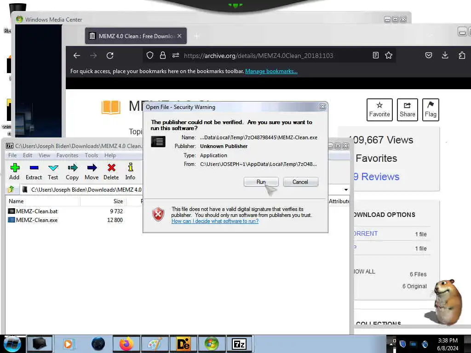Select MEMZ-Clean.exe in the 7-Zip list
Image resolution: width=471 pixels, height=353 pixels.
pyautogui.click(x=33, y=220)
